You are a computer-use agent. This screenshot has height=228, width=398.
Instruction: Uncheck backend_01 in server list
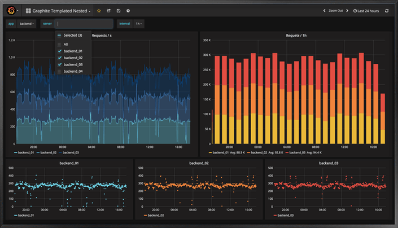[x=70, y=51]
